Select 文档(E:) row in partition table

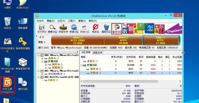[x=131, y=73]
